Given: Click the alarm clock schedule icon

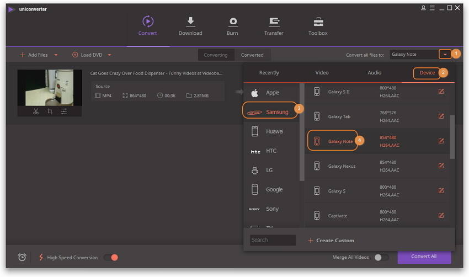Looking at the screenshot, I should click(x=22, y=257).
